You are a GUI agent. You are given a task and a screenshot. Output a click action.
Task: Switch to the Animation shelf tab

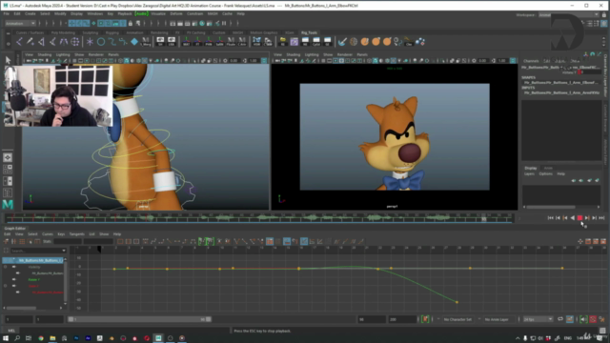134,32
